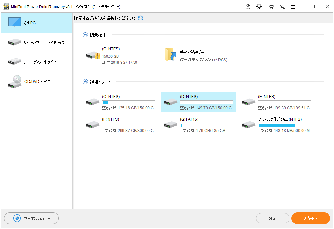Click the bootable media disc icon
This screenshot has height=229, width=334.
tap(17, 218)
